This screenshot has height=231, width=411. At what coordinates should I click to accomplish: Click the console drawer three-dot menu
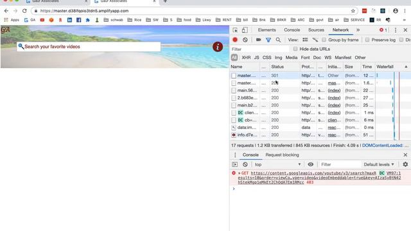[235, 155]
